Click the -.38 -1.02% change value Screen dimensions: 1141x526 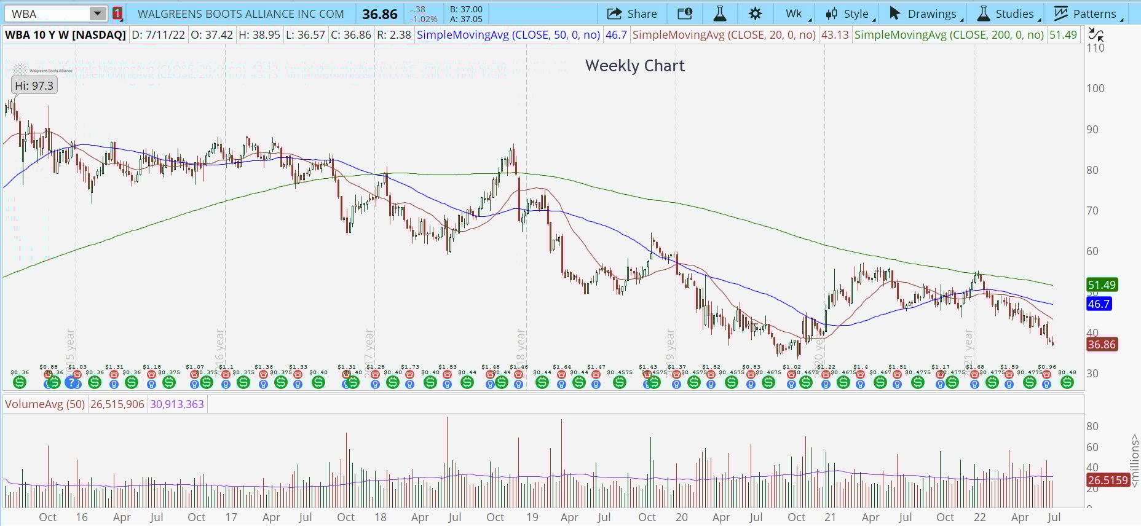coord(424,14)
